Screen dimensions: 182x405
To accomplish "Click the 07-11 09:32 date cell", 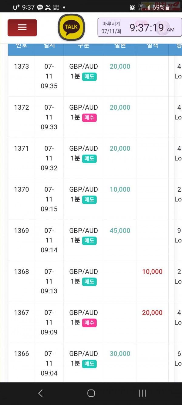I will [x=49, y=158].
